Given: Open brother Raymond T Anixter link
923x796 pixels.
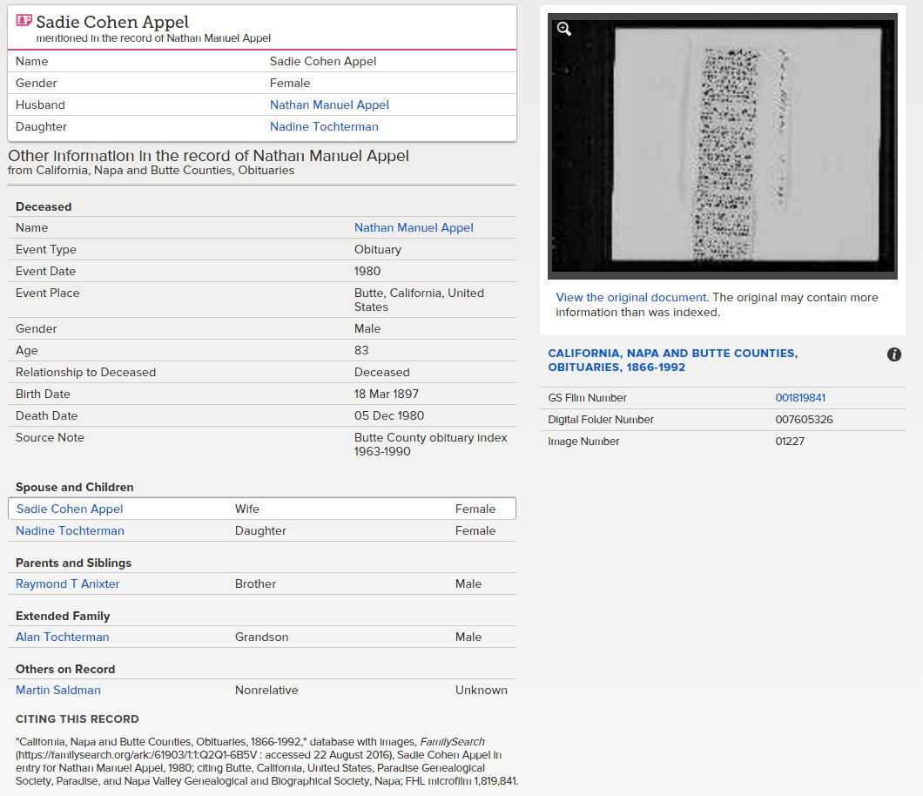Looking at the screenshot, I should [67, 584].
